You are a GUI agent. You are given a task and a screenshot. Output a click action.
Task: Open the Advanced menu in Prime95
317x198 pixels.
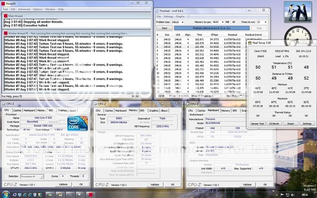point(24,9)
